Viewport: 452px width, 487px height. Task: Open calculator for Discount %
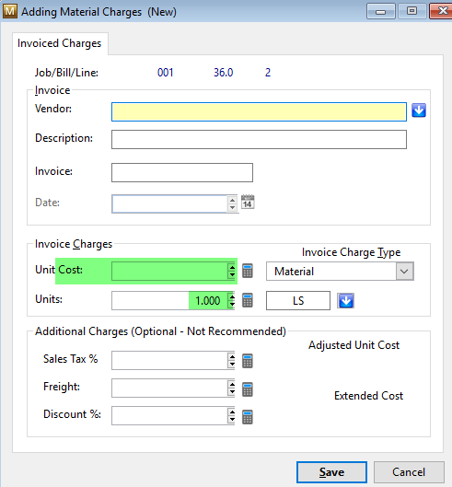248,417
